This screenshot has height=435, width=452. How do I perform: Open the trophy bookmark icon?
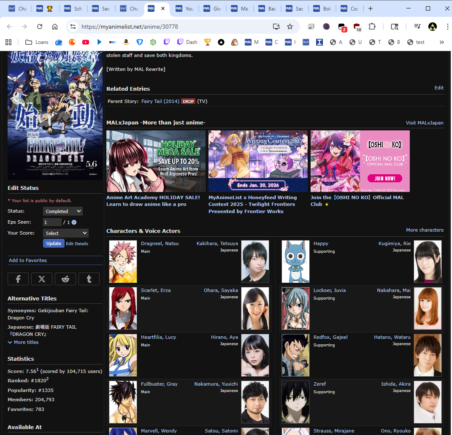207,42
